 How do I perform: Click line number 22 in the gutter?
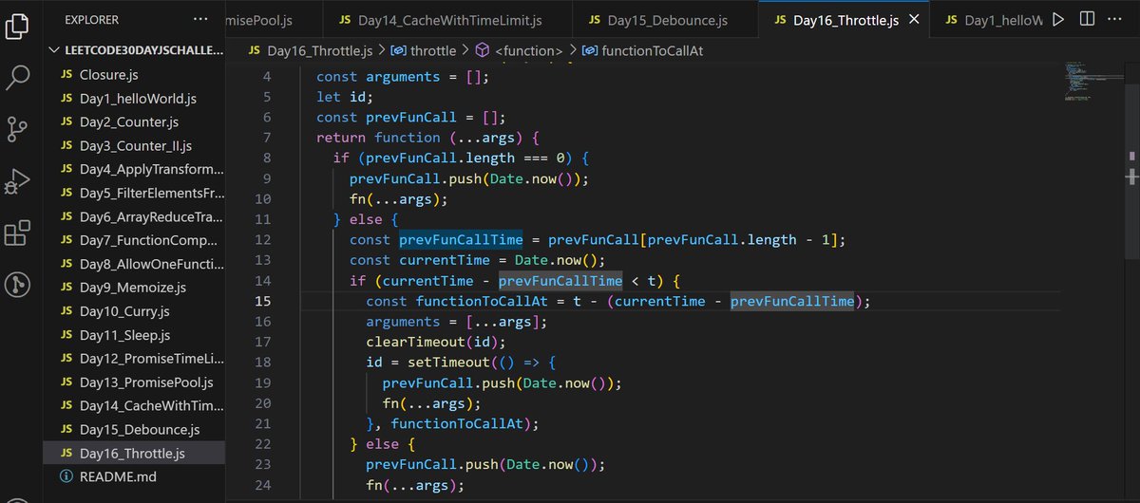(261, 444)
